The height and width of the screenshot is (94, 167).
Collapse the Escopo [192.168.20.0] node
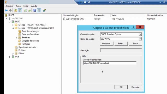pos(13,28)
